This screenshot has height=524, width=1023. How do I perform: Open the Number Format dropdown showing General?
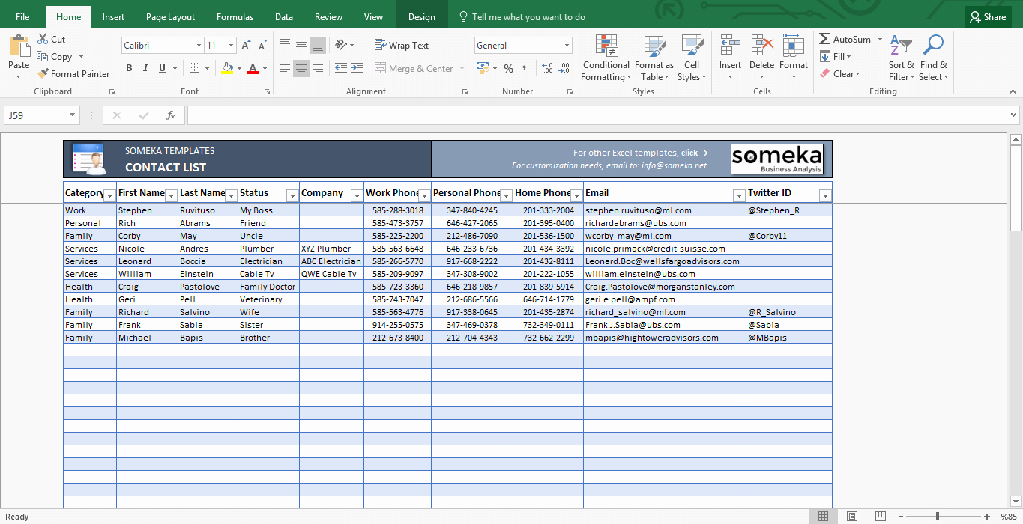[x=522, y=45]
